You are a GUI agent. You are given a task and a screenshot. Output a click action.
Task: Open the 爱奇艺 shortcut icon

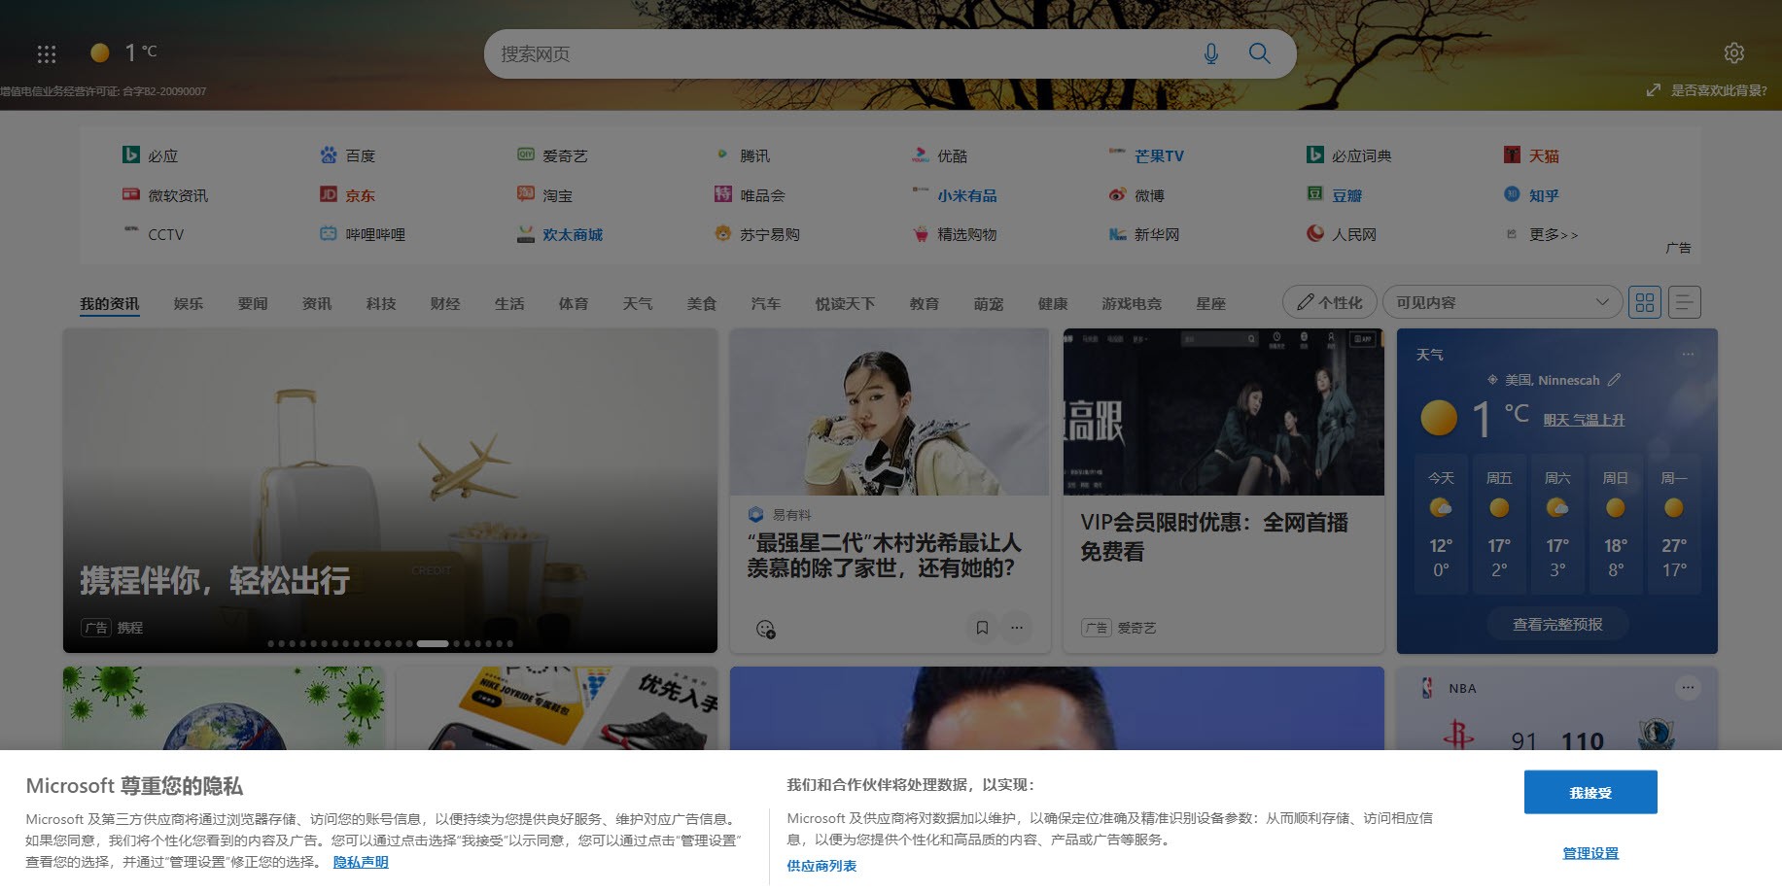pyautogui.click(x=526, y=154)
